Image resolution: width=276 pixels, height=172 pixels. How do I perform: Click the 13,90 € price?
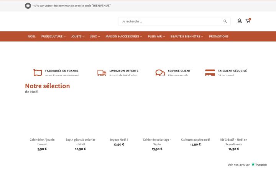[157, 149]
